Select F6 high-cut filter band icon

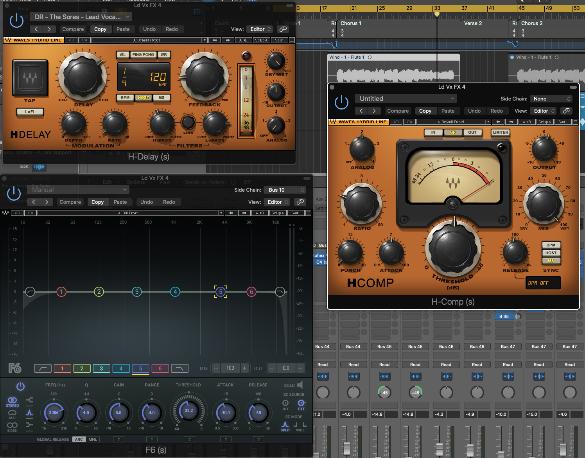point(180,368)
